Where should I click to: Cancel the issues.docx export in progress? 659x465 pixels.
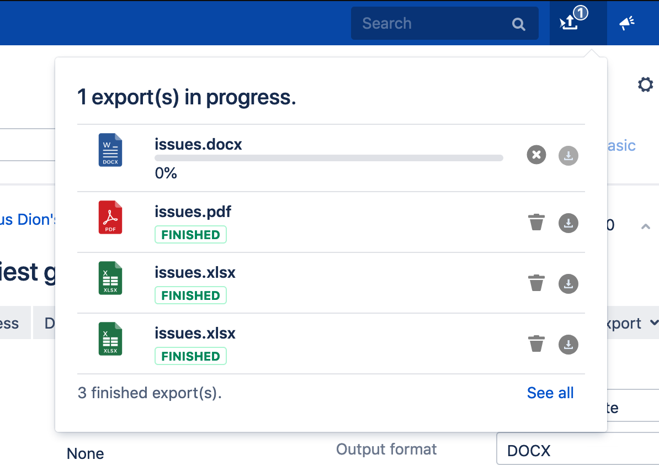[x=536, y=155]
